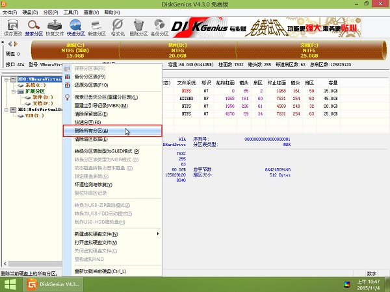Select the 软件(D:) partition bar segment
The height and width of the screenshot is (292, 390).
tap(177, 51)
